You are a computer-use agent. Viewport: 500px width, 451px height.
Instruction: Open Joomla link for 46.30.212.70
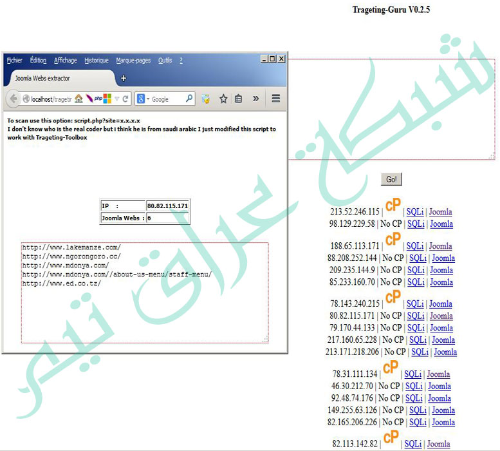(440, 386)
